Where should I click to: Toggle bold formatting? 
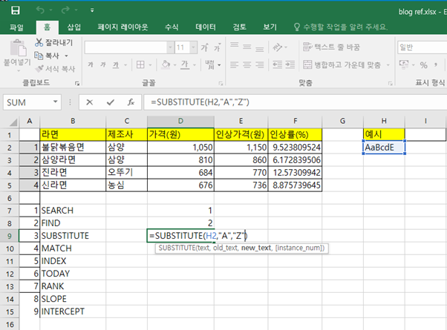click(x=91, y=65)
